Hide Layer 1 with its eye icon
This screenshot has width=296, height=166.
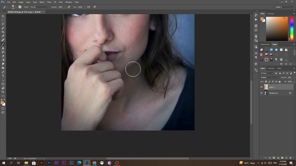pos(261,87)
